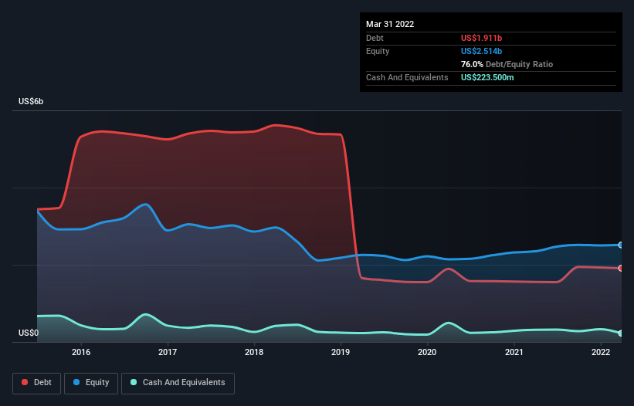The width and height of the screenshot is (634, 406).
Task: Click the US$1.911b debt value
Action: click(x=481, y=38)
